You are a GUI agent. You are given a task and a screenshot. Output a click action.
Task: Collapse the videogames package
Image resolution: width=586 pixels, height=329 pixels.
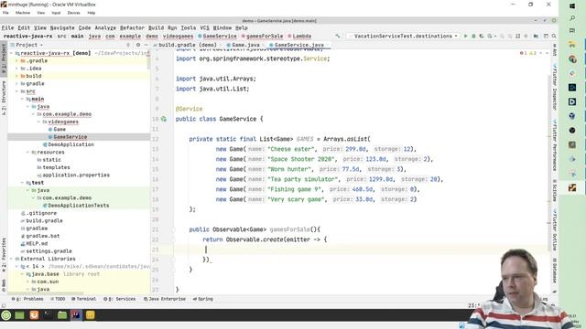38,122
